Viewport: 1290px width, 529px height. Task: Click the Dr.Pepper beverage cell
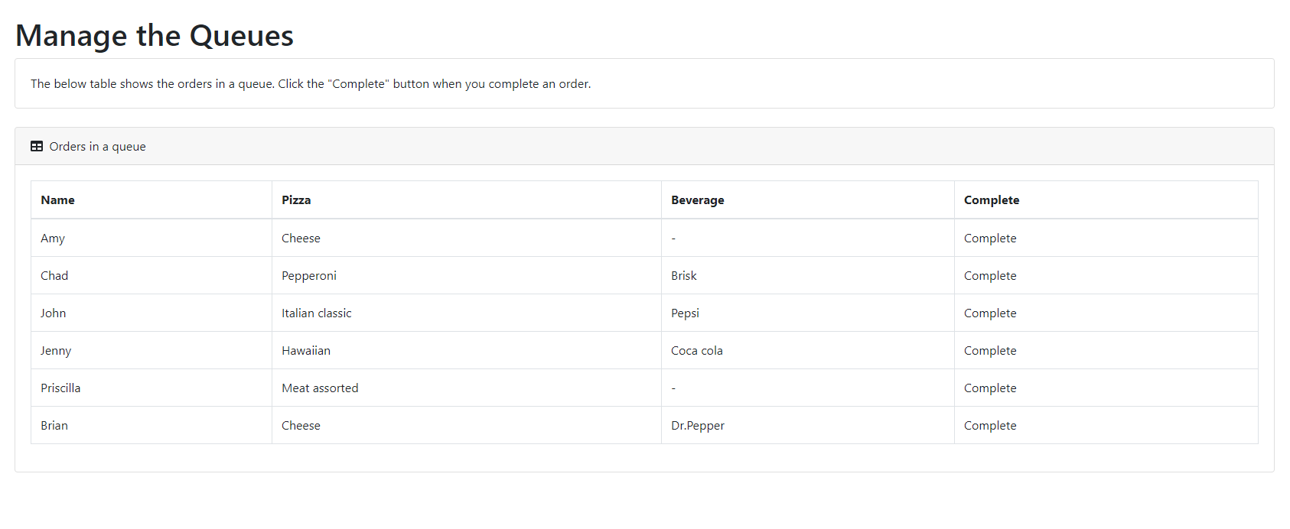[697, 426]
